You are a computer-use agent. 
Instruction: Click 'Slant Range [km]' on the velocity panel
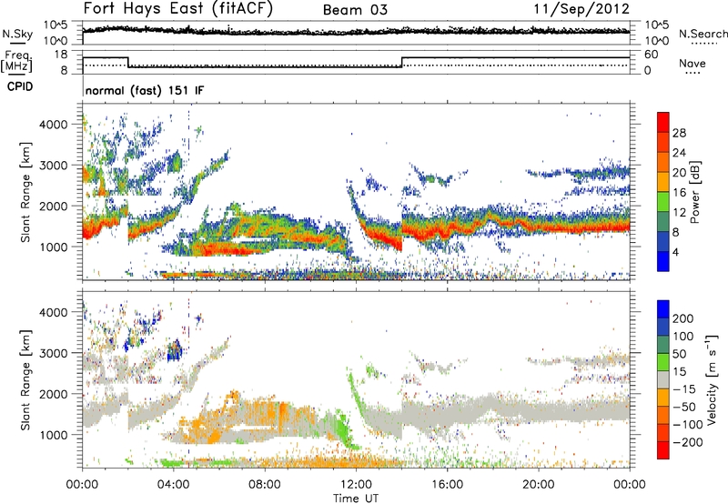[25, 380]
